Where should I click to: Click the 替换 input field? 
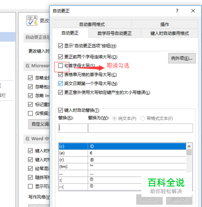pyautogui.click(x=73, y=128)
